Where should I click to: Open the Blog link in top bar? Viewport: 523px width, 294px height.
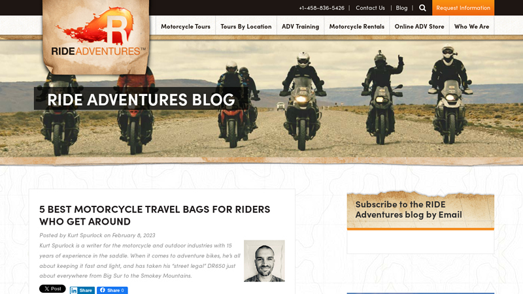point(401,8)
